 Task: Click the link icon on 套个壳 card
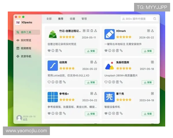(121, 113)
